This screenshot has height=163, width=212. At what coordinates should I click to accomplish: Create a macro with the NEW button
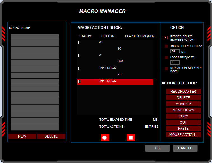tap(22, 136)
